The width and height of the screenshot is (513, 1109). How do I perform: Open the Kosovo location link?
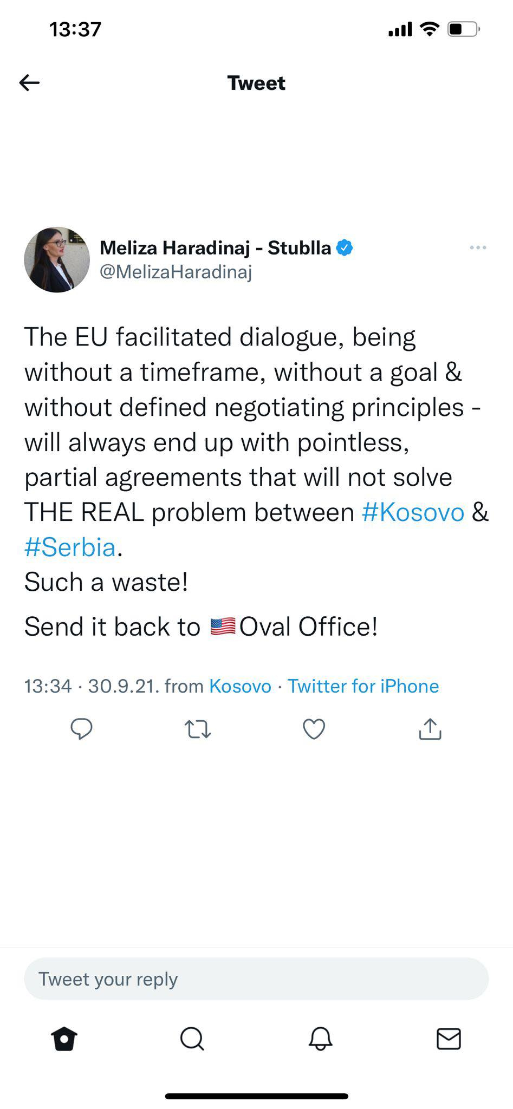240,686
